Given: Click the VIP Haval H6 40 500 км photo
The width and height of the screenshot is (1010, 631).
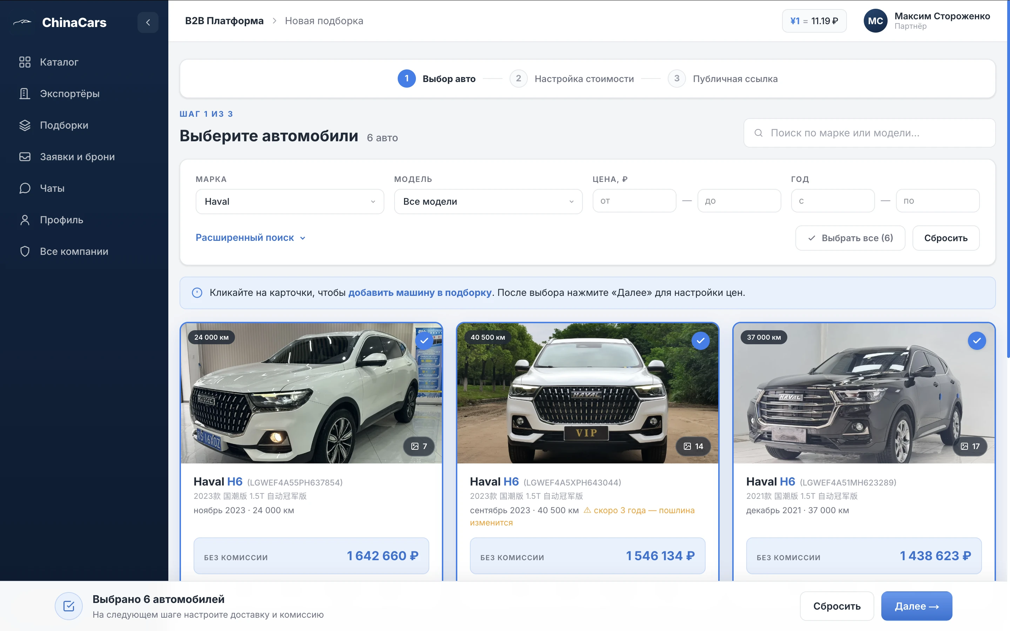Looking at the screenshot, I should [588, 393].
